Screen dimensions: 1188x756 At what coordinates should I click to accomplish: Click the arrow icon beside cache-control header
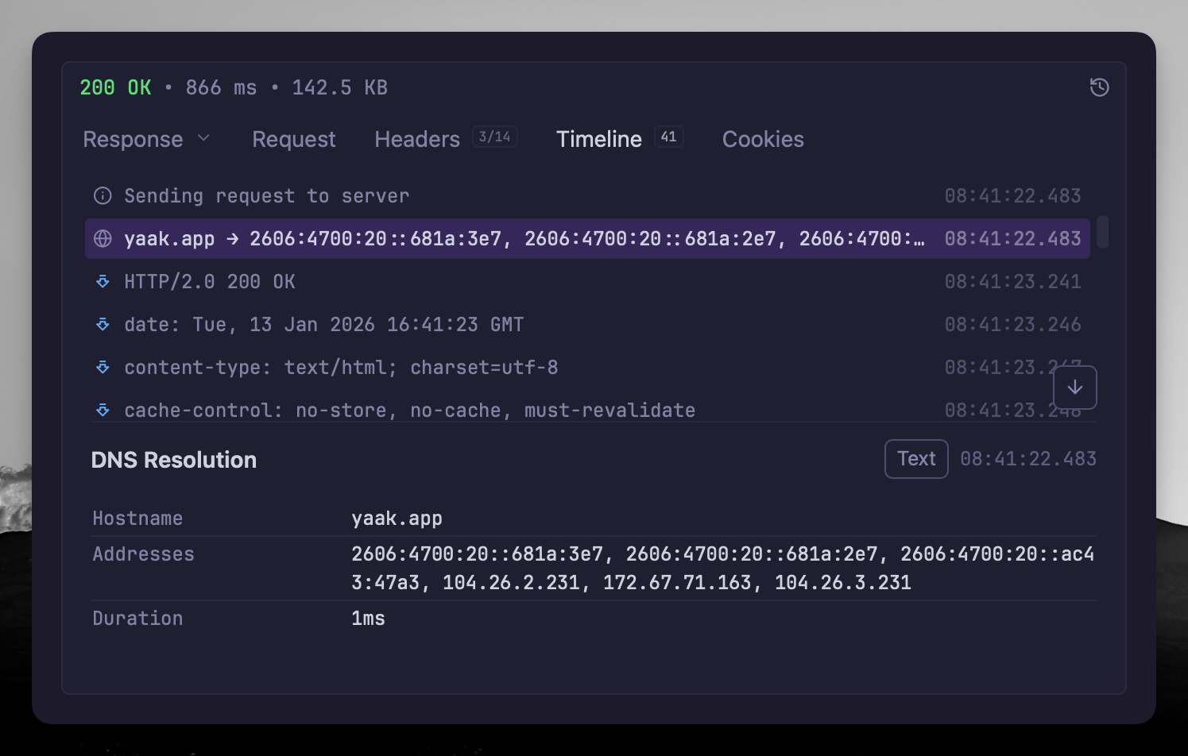click(103, 410)
